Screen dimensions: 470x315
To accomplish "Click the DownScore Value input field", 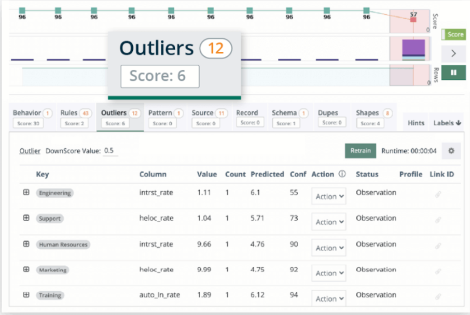I will tap(110, 151).
